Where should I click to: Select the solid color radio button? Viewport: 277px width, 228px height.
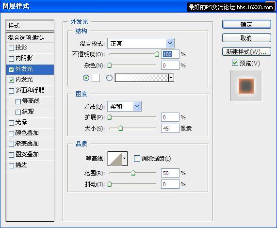pyautogui.click(x=86, y=78)
